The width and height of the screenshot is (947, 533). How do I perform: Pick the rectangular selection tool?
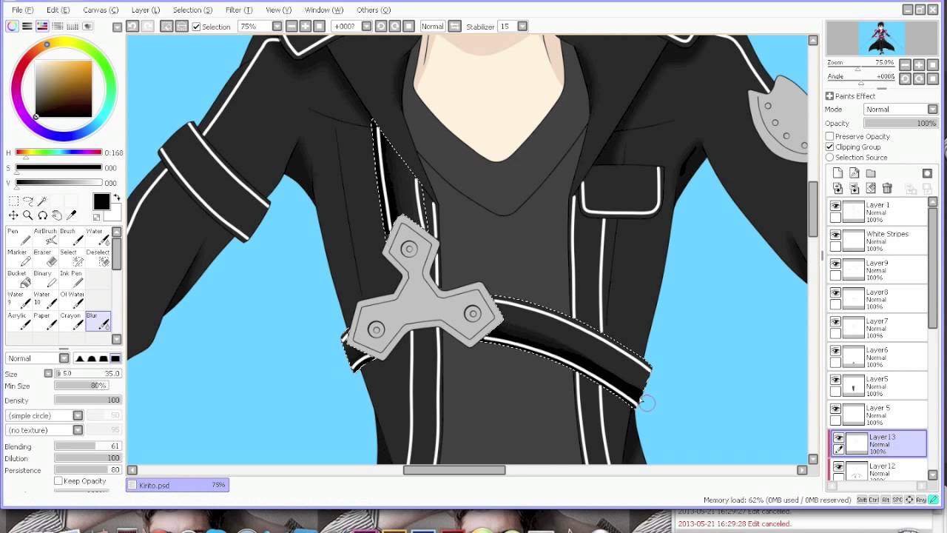click(13, 201)
